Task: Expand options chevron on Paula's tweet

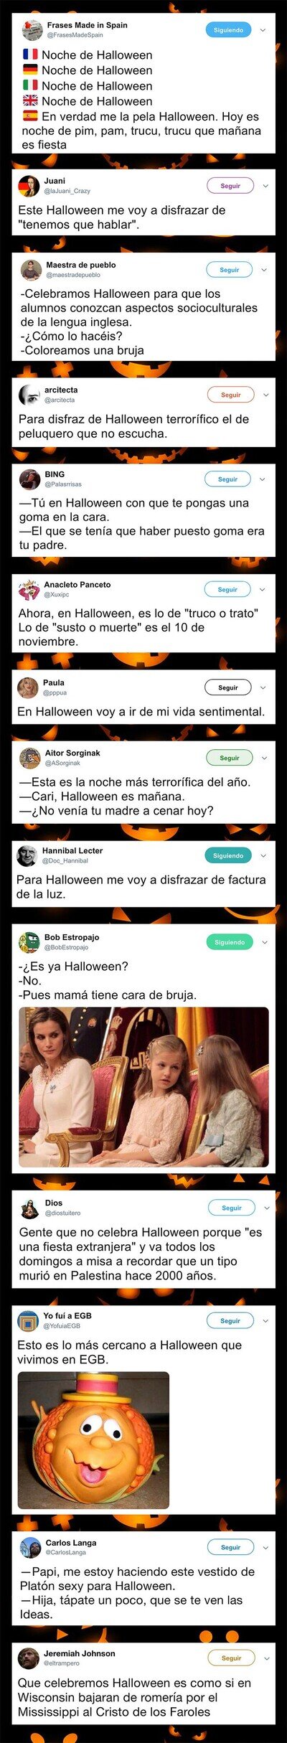Action: [x=263, y=687]
